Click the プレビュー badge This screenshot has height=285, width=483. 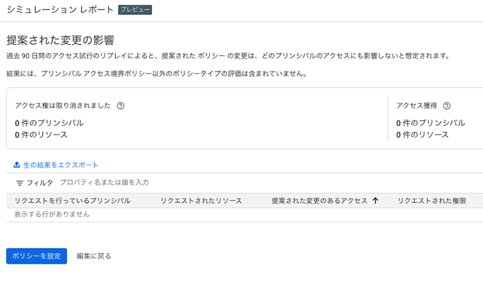pos(135,10)
